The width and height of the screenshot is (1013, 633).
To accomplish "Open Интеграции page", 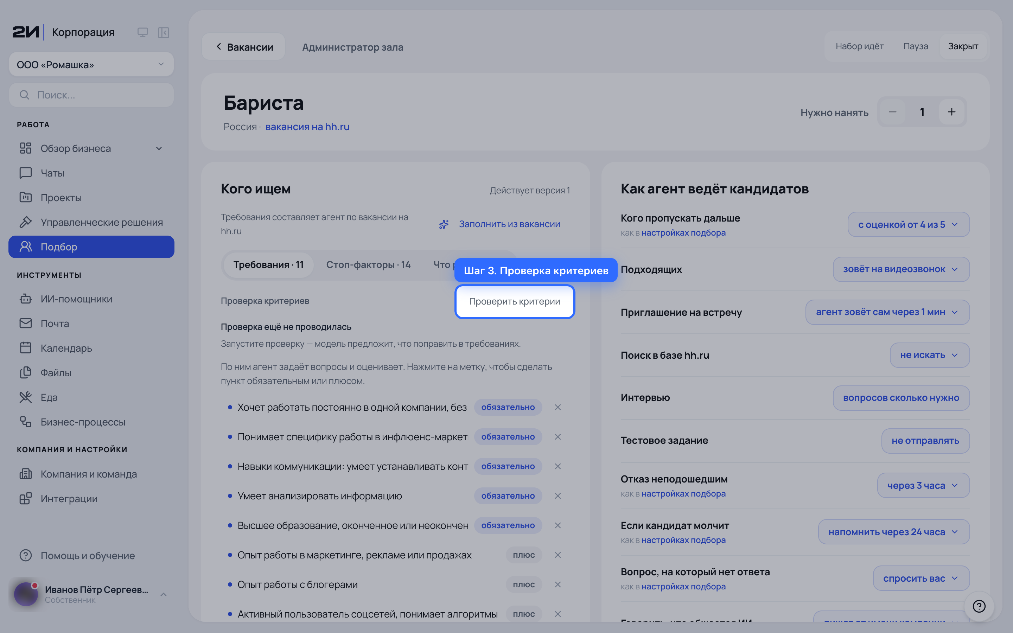I will 91,499.
